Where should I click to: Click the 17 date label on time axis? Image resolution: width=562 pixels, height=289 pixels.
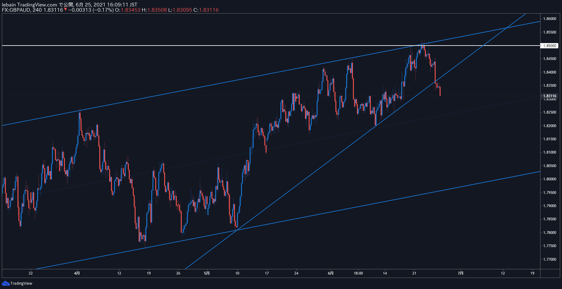click(x=267, y=273)
